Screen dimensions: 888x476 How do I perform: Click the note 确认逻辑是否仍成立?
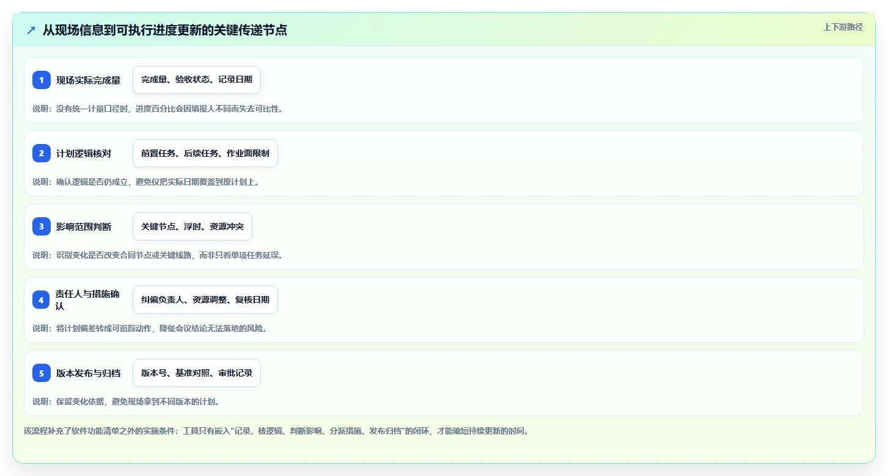[145, 182]
